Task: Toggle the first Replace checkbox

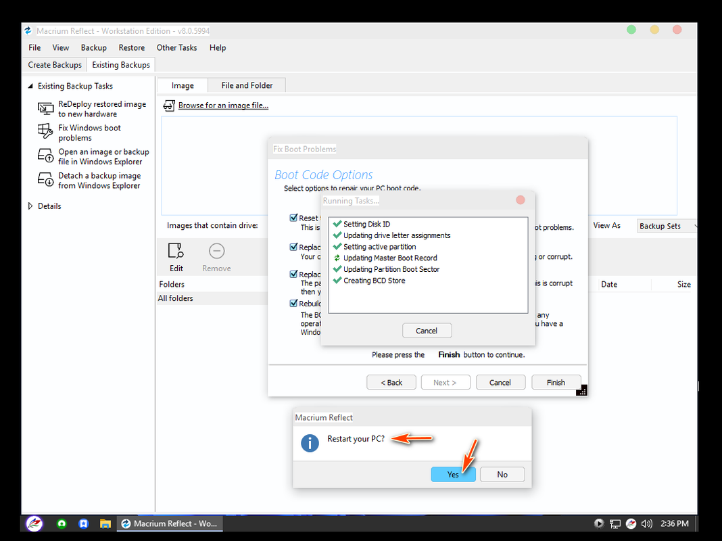Action: click(x=293, y=247)
